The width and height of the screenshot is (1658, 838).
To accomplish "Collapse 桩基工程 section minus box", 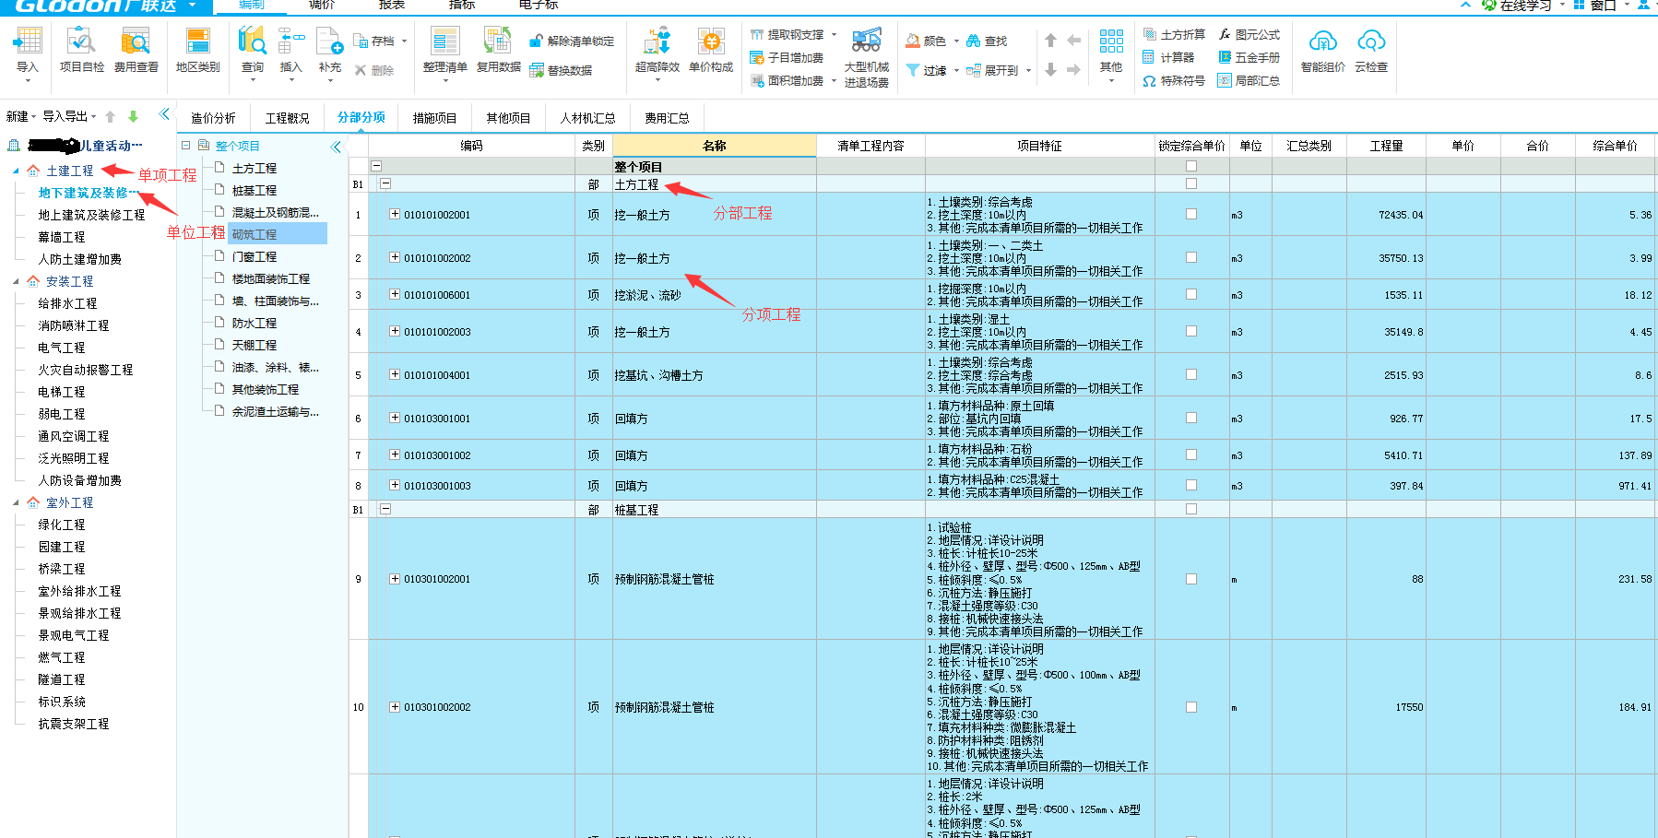I will tap(385, 509).
